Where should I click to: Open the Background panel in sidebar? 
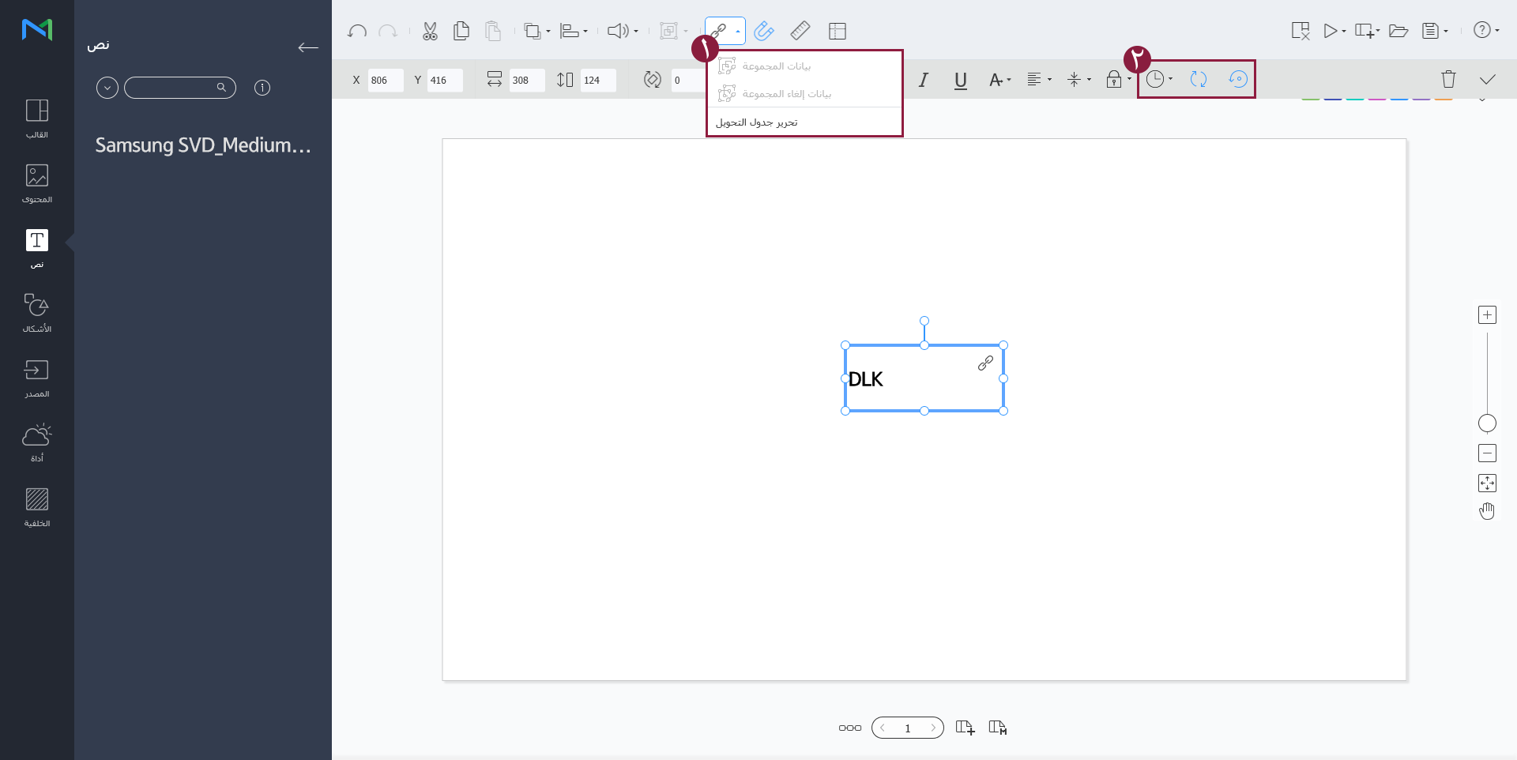coord(36,506)
